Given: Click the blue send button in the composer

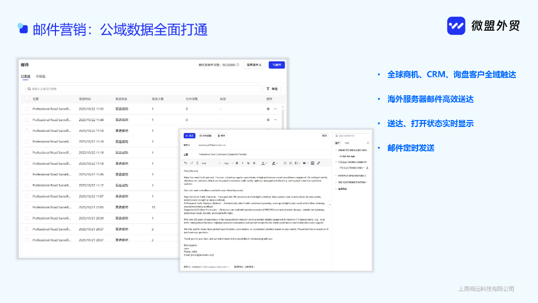Looking at the screenshot, I should (189, 136).
